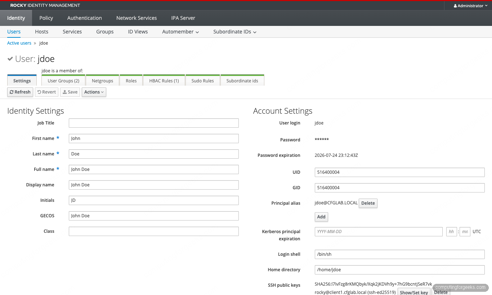Click Add under Principal alias
Image resolution: width=492 pixels, height=295 pixels.
point(321,217)
